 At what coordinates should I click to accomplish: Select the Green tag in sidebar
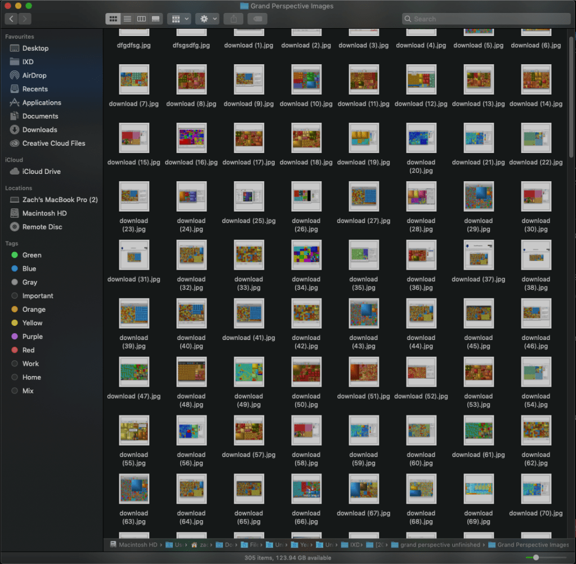pos(32,255)
